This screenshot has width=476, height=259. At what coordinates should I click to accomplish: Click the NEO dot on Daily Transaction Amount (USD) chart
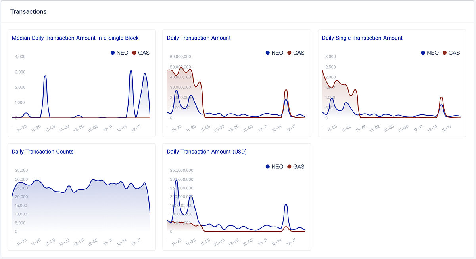(268, 166)
